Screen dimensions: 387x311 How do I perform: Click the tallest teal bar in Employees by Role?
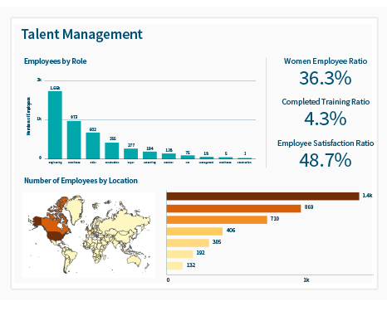(x=55, y=124)
